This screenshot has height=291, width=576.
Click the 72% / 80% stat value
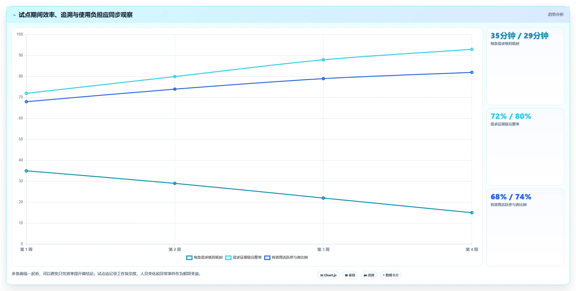[x=511, y=116]
